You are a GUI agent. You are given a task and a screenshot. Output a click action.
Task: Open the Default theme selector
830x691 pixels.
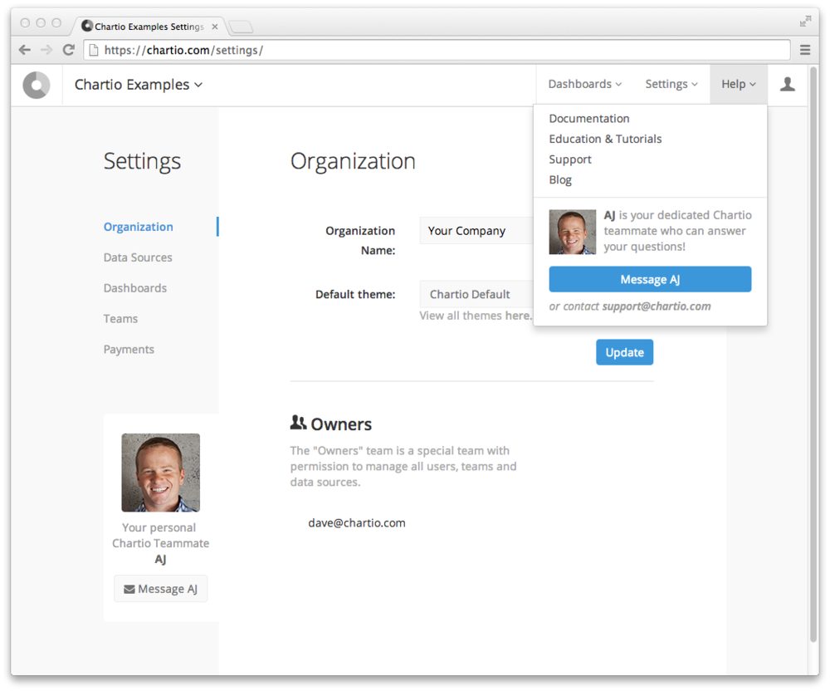tap(476, 294)
